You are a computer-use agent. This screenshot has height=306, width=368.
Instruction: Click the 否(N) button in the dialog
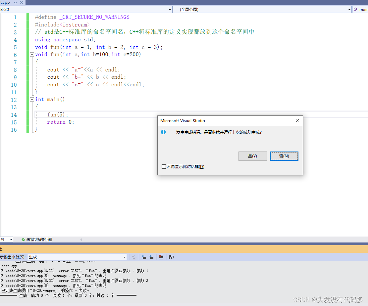pyautogui.click(x=284, y=156)
